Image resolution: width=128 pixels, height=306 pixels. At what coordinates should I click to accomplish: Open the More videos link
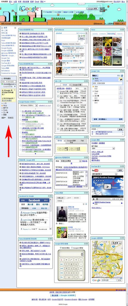[x=96, y=208]
